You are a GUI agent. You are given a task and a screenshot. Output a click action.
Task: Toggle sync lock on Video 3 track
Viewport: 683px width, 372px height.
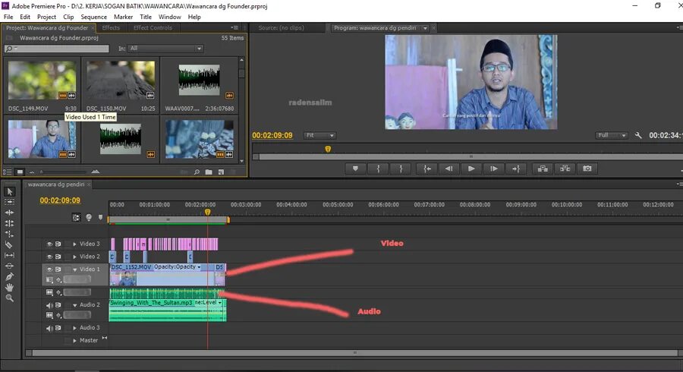coord(58,244)
